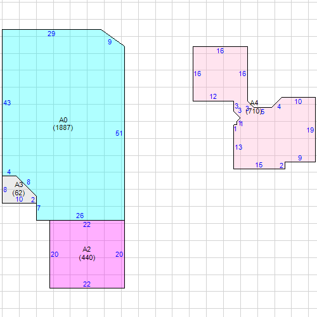Click the 20 dimension on A2's right side
The height and width of the screenshot is (317, 317).
tap(119, 254)
